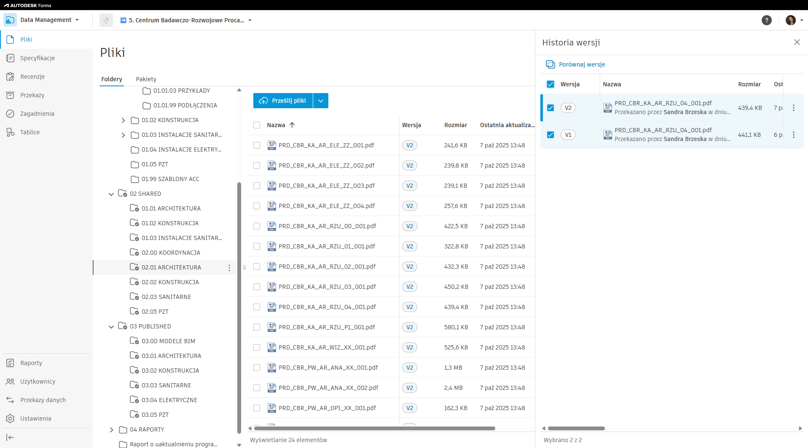Click V2 version badge of PRD_CBR_KA_AR_RZU_04_001.pdf
Screen dimensions: 808x448
pyautogui.click(x=410, y=307)
